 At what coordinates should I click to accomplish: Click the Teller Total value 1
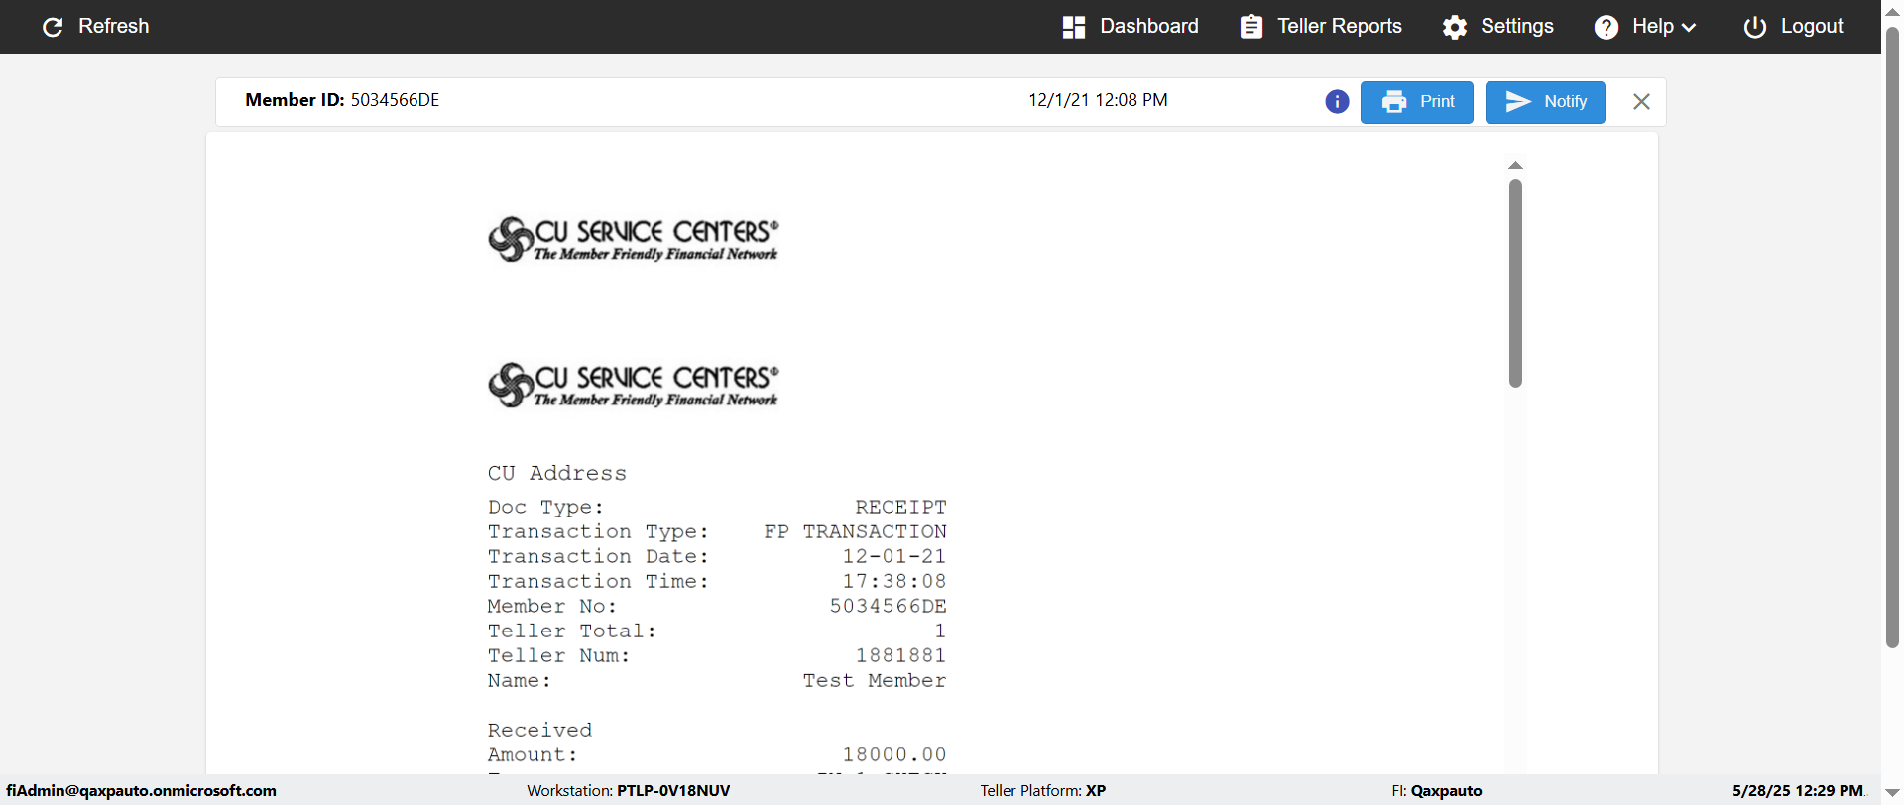[x=940, y=631]
